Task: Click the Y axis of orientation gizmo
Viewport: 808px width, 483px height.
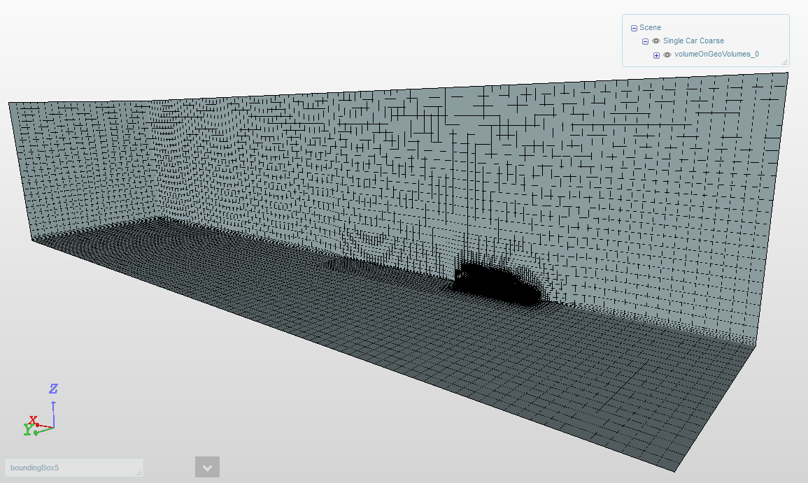Action: point(28,429)
